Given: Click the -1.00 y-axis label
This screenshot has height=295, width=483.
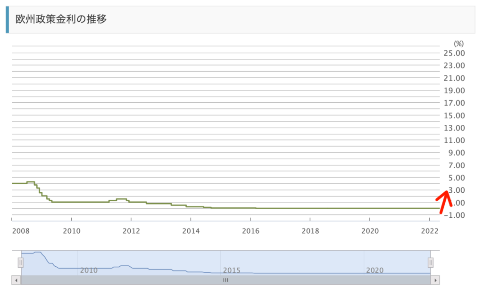Looking at the screenshot, I should click(x=454, y=215).
